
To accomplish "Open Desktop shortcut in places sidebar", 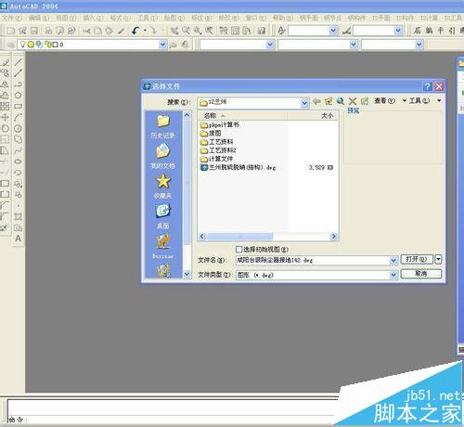I will point(163,216).
